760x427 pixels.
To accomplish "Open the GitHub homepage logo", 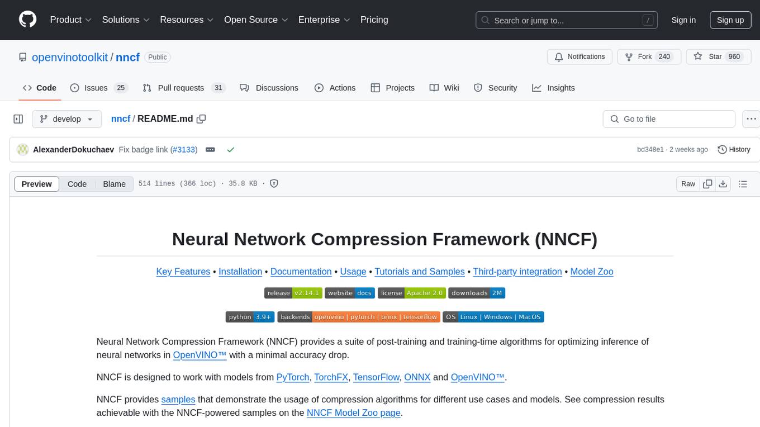I will (27, 20).
